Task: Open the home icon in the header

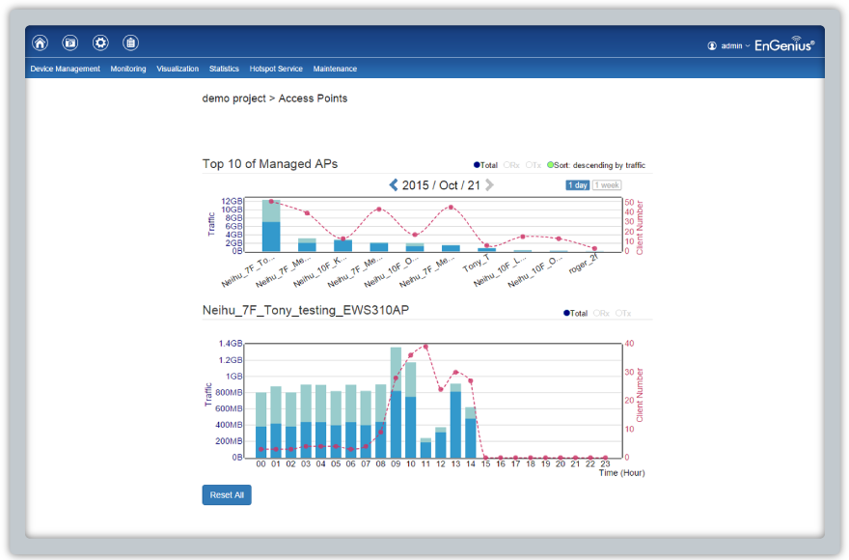Action: pyautogui.click(x=41, y=42)
